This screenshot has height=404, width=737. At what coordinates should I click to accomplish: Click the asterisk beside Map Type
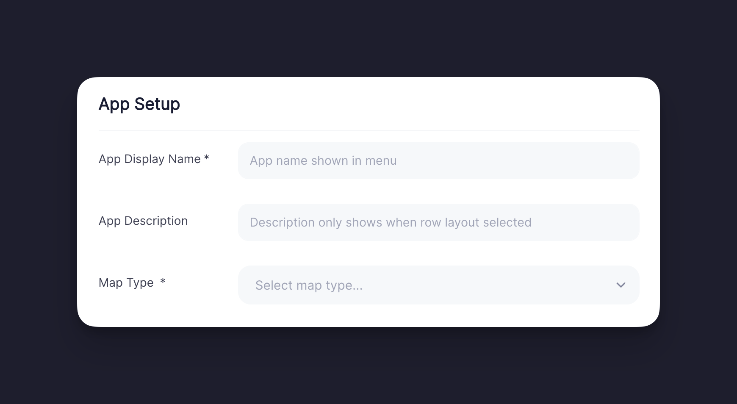click(163, 281)
